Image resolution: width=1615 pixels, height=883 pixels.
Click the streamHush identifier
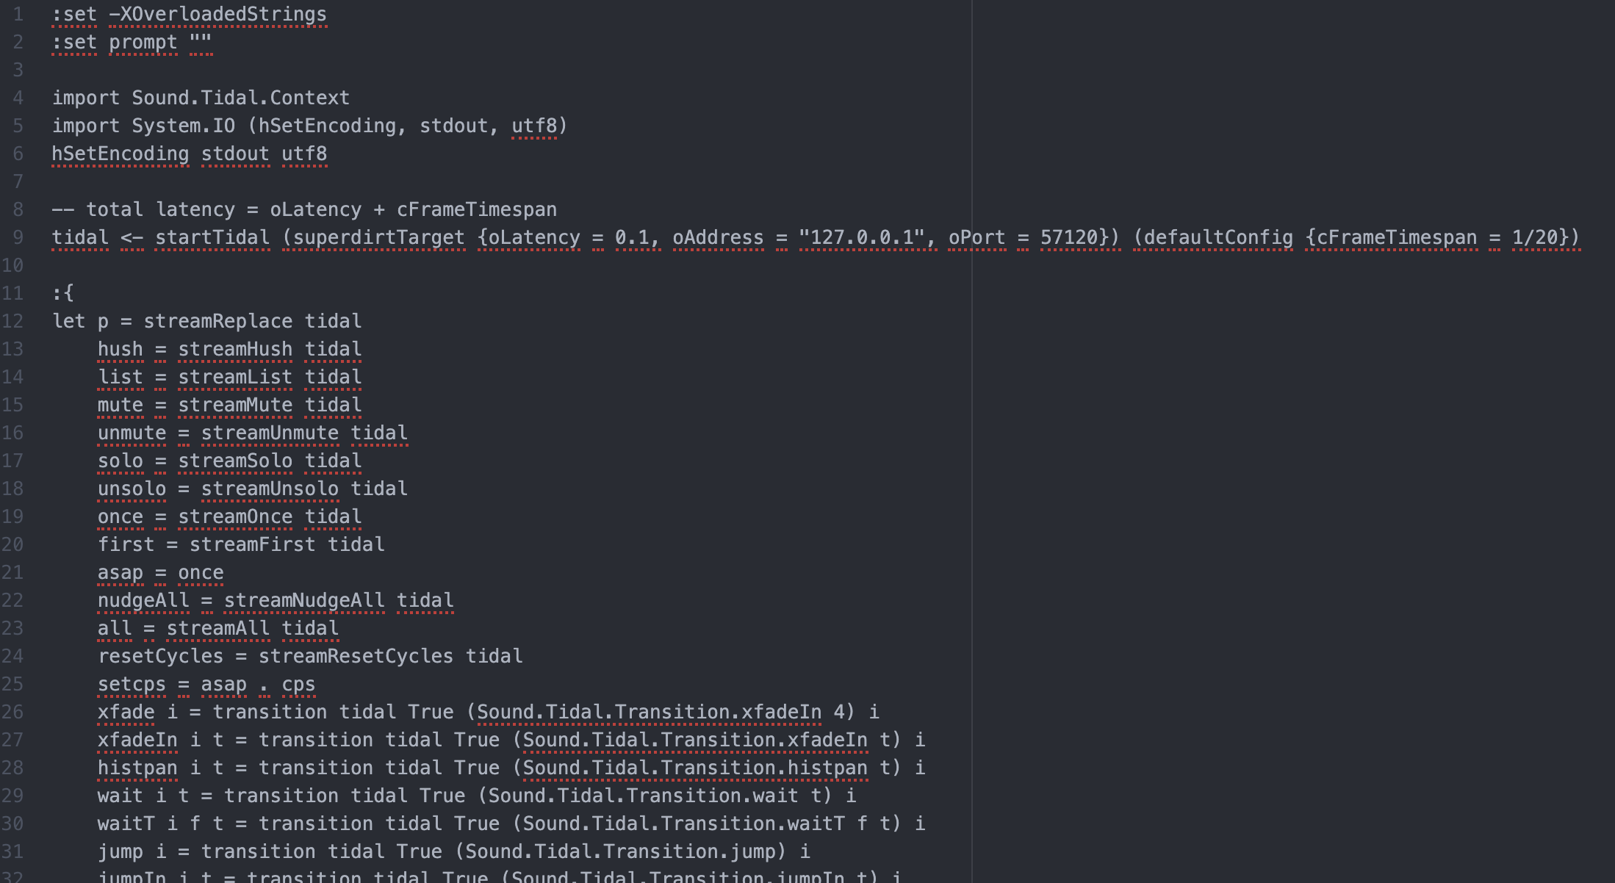click(235, 349)
